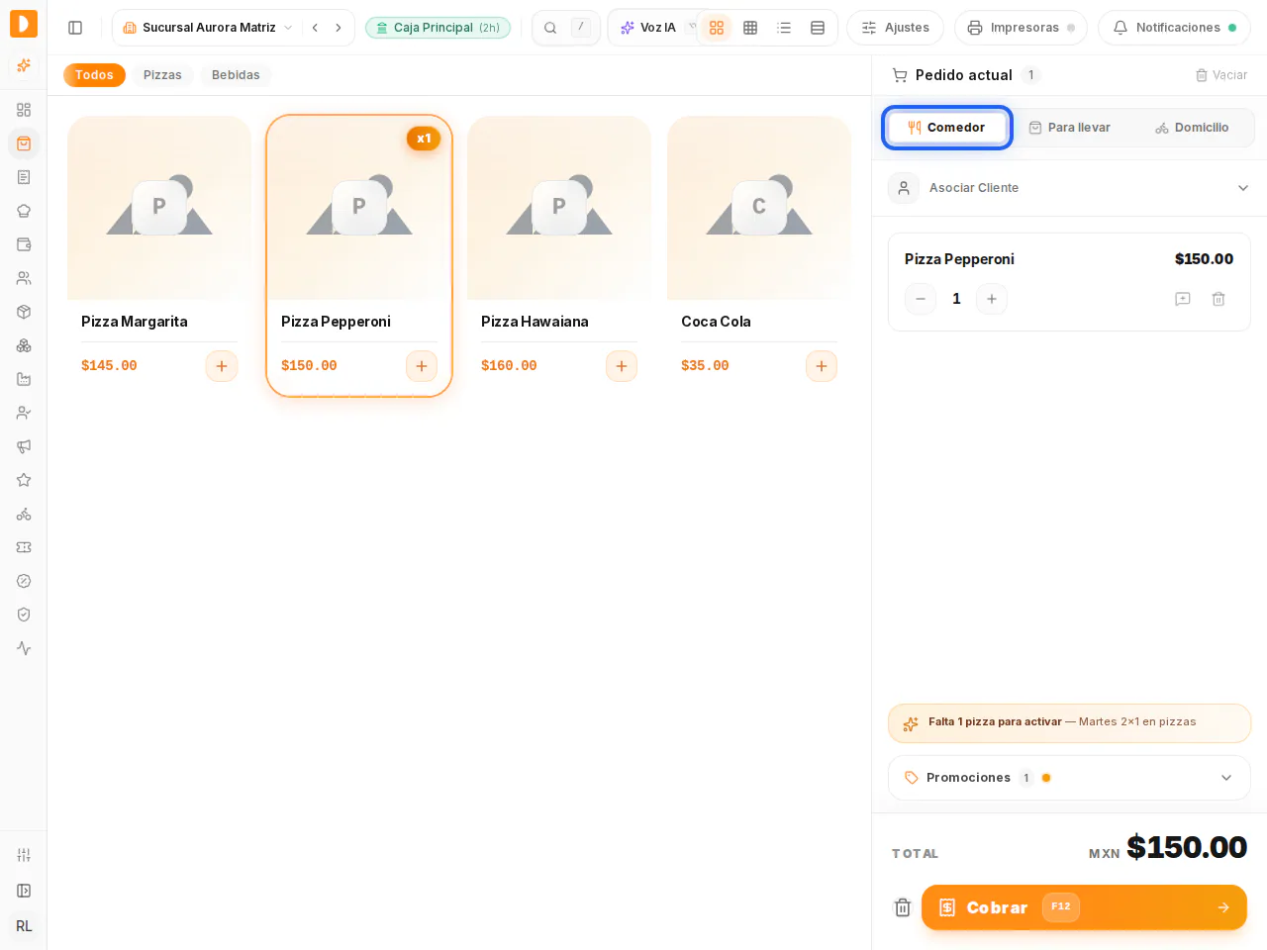The image size is (1267, 950).
Task: Click the Cobrar checkout button
Action: pyautogui.click(x=1084, y=907)
